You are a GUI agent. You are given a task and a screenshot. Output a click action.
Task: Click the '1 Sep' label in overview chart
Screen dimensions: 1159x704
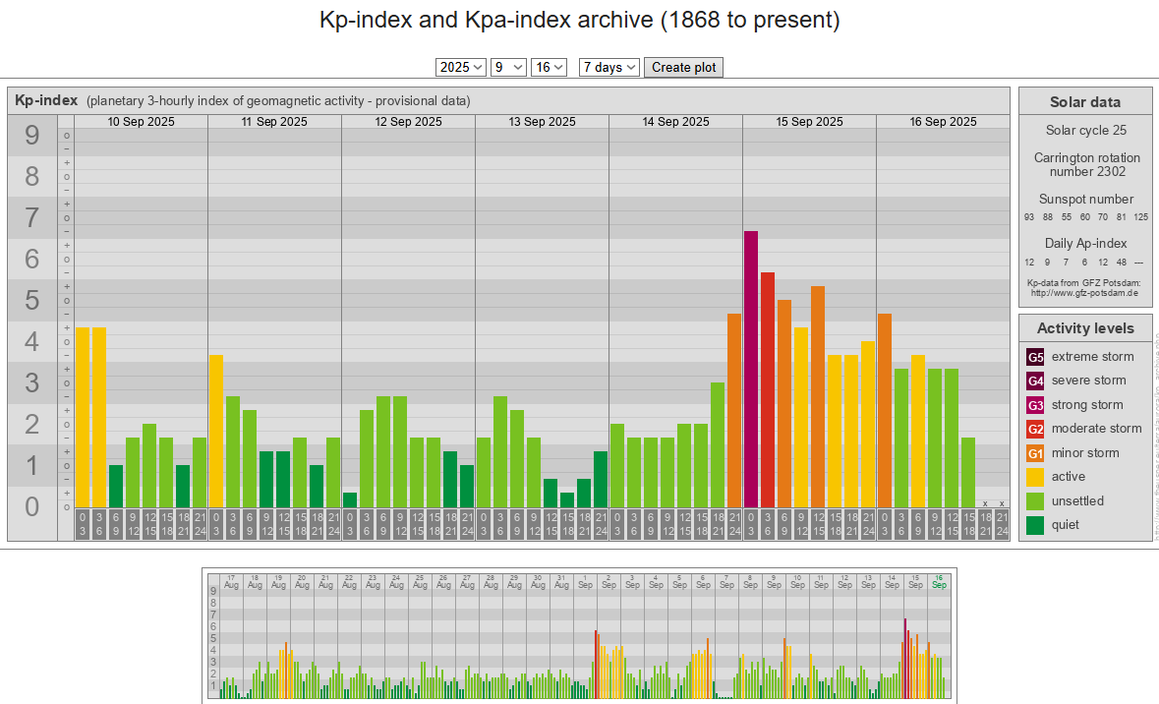click(x=585, y=581)
